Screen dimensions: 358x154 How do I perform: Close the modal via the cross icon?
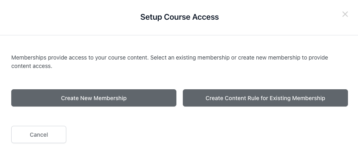click(x=345, y=14)
